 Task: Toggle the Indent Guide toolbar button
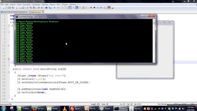77,8
